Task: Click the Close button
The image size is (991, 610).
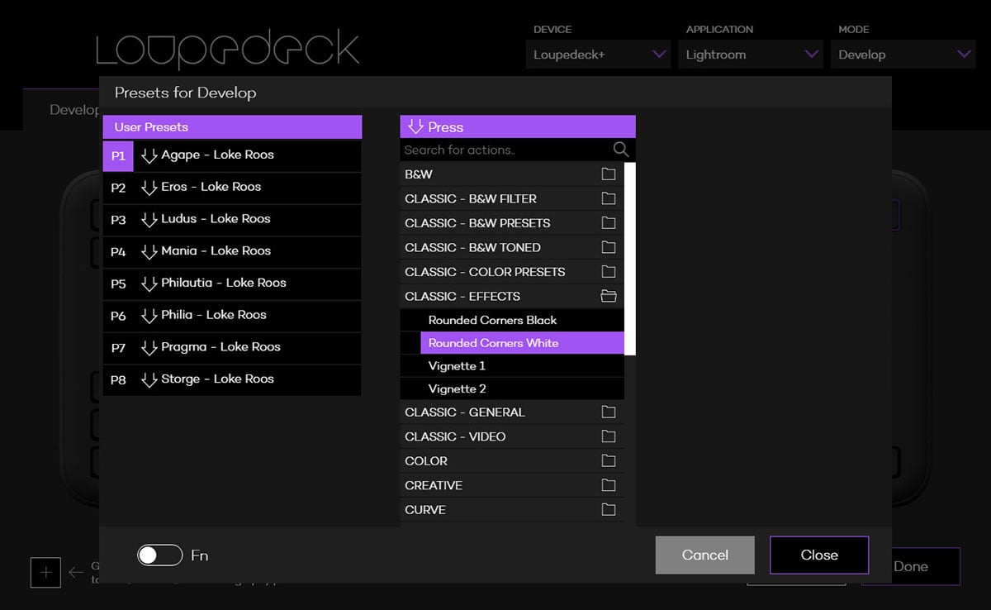Action: coord(819,555)
